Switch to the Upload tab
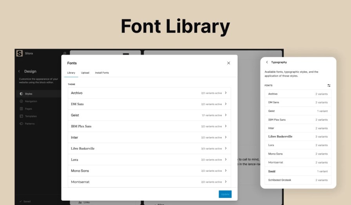Screen dimensions: 351x205 [x=85, y=73]
